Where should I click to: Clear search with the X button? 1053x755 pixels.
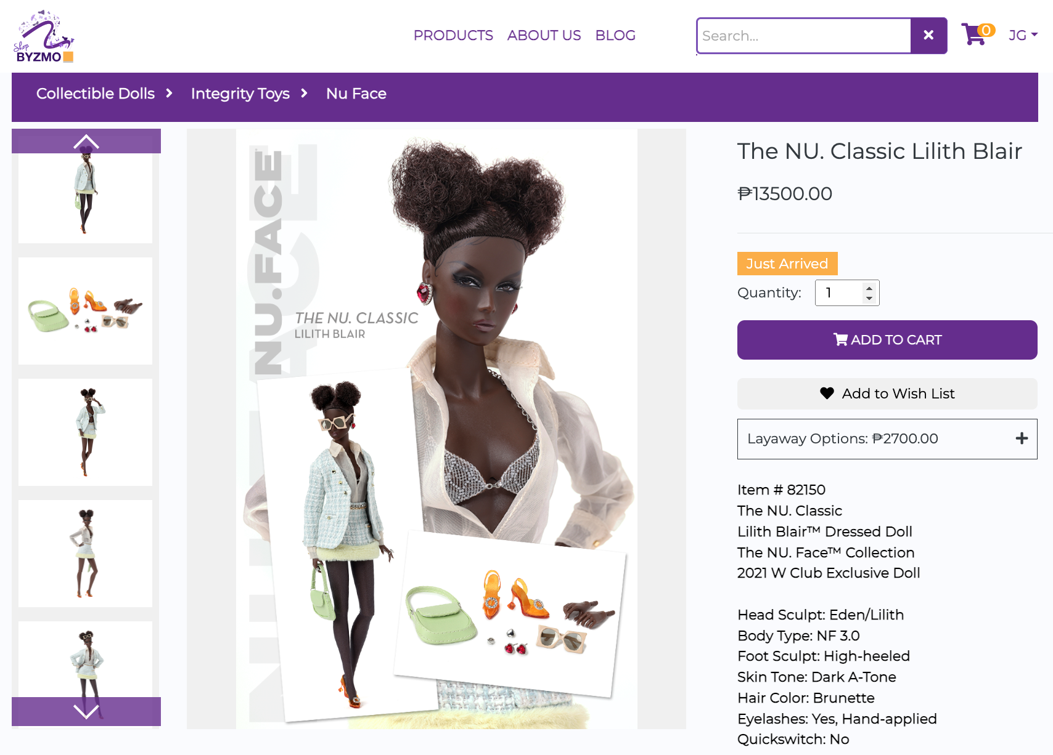point(928,36)
